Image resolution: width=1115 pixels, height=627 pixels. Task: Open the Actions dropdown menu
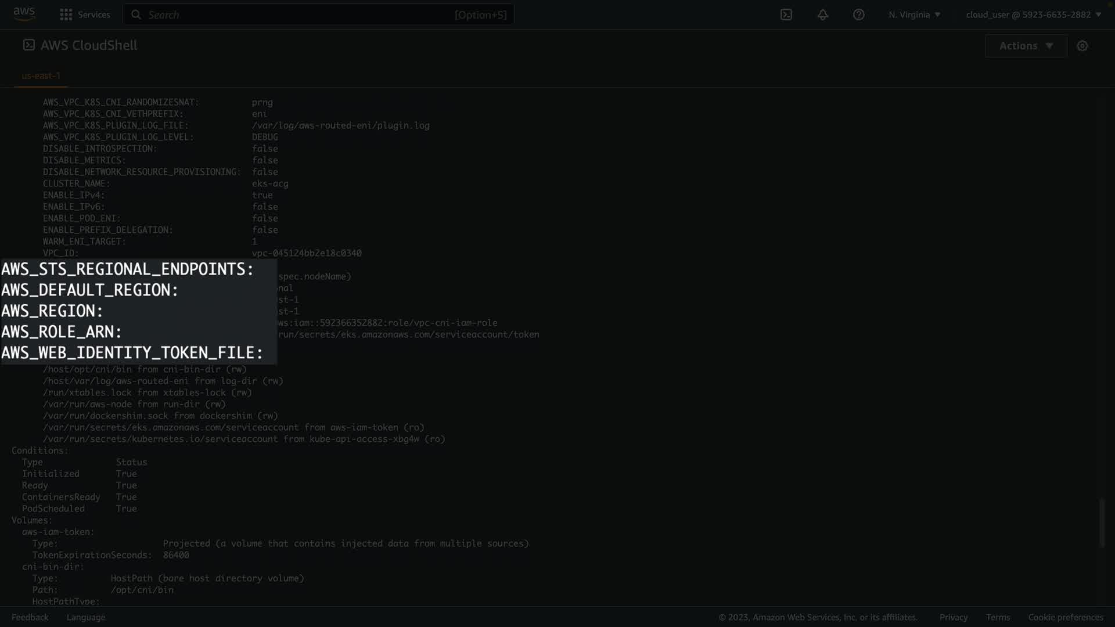point(1026,46)
